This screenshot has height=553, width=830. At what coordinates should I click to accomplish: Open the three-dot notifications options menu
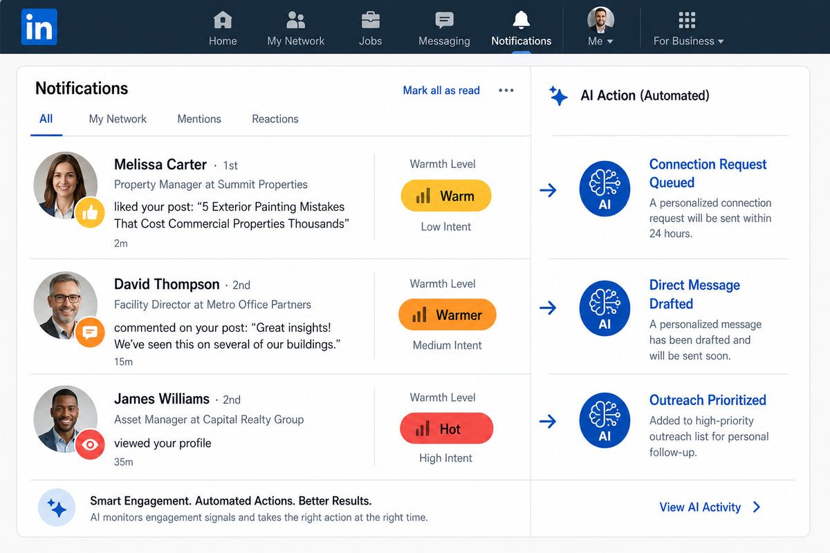coord(506,90)
